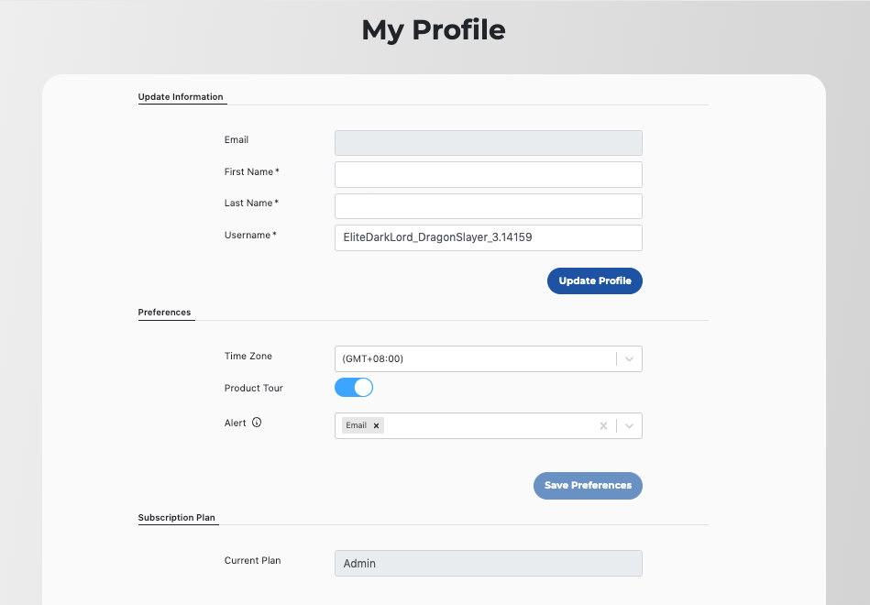The height and width of the screenshot is (605, 870).
Task: Click the My Profile page title
Action: pyautogui.click(x=434, y=30)
